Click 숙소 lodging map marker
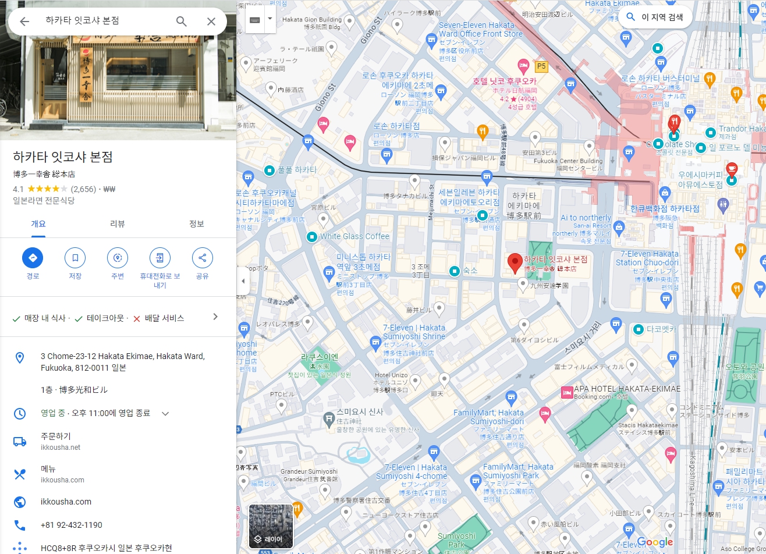This screenshot has height=554, width=766. pyautogui.click(x=455, y=271)
